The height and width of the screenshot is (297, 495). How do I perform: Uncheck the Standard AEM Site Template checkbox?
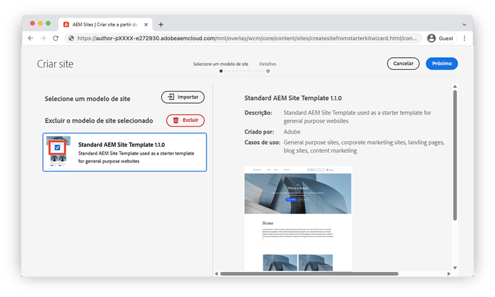tap(57, 148)
